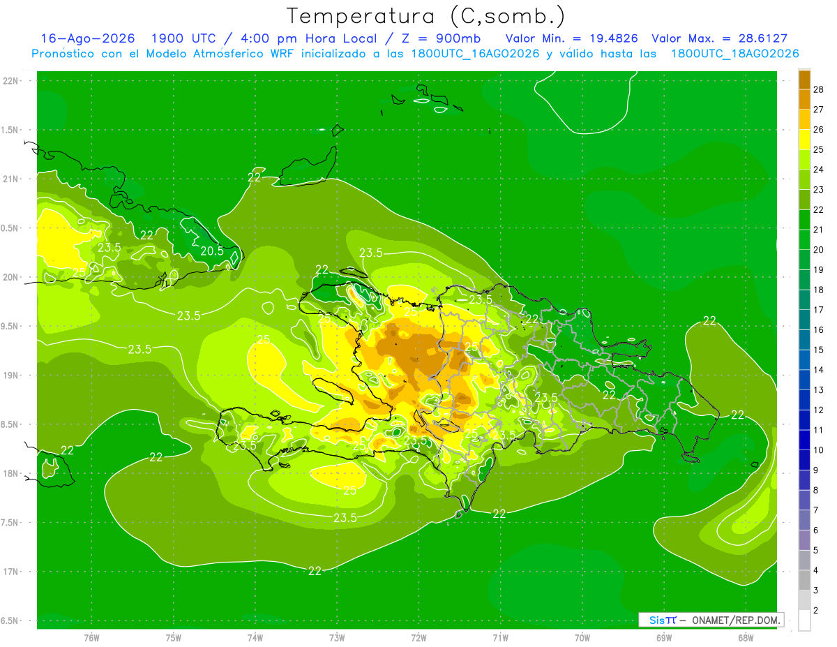The width and height of the screenshot is (837, 647).
Task: Click the '70W' longitude axis label
Action: [582, 637]
